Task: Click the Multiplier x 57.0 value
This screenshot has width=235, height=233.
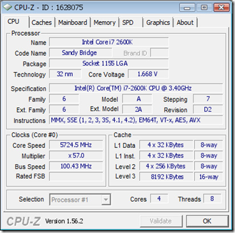Action: [76, 156]
